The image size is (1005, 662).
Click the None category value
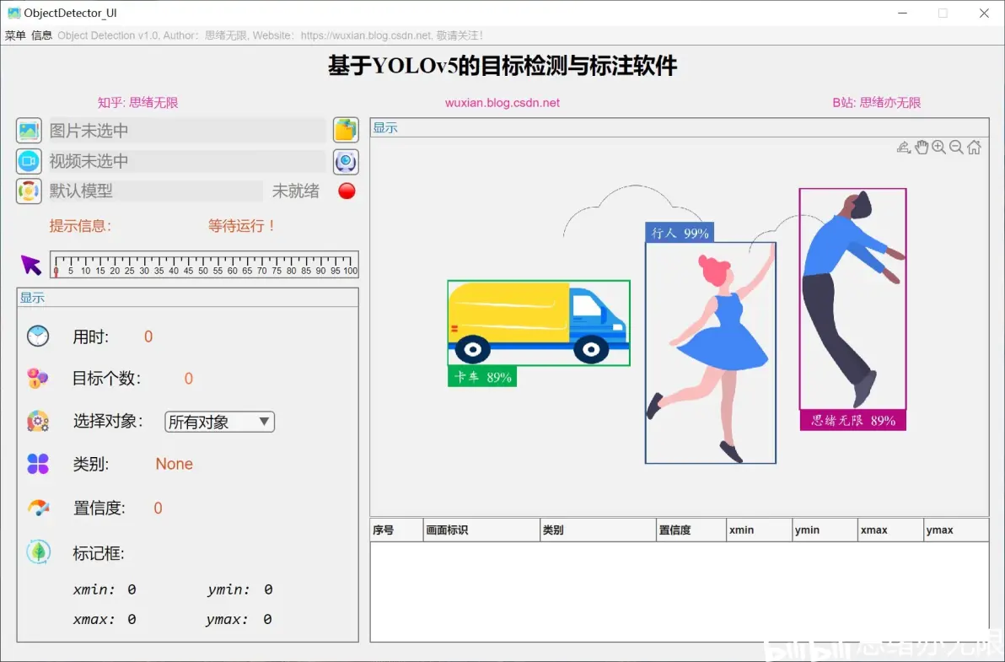coord(175,463)
